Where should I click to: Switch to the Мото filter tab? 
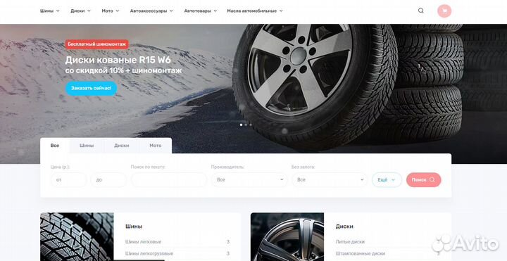155,146
